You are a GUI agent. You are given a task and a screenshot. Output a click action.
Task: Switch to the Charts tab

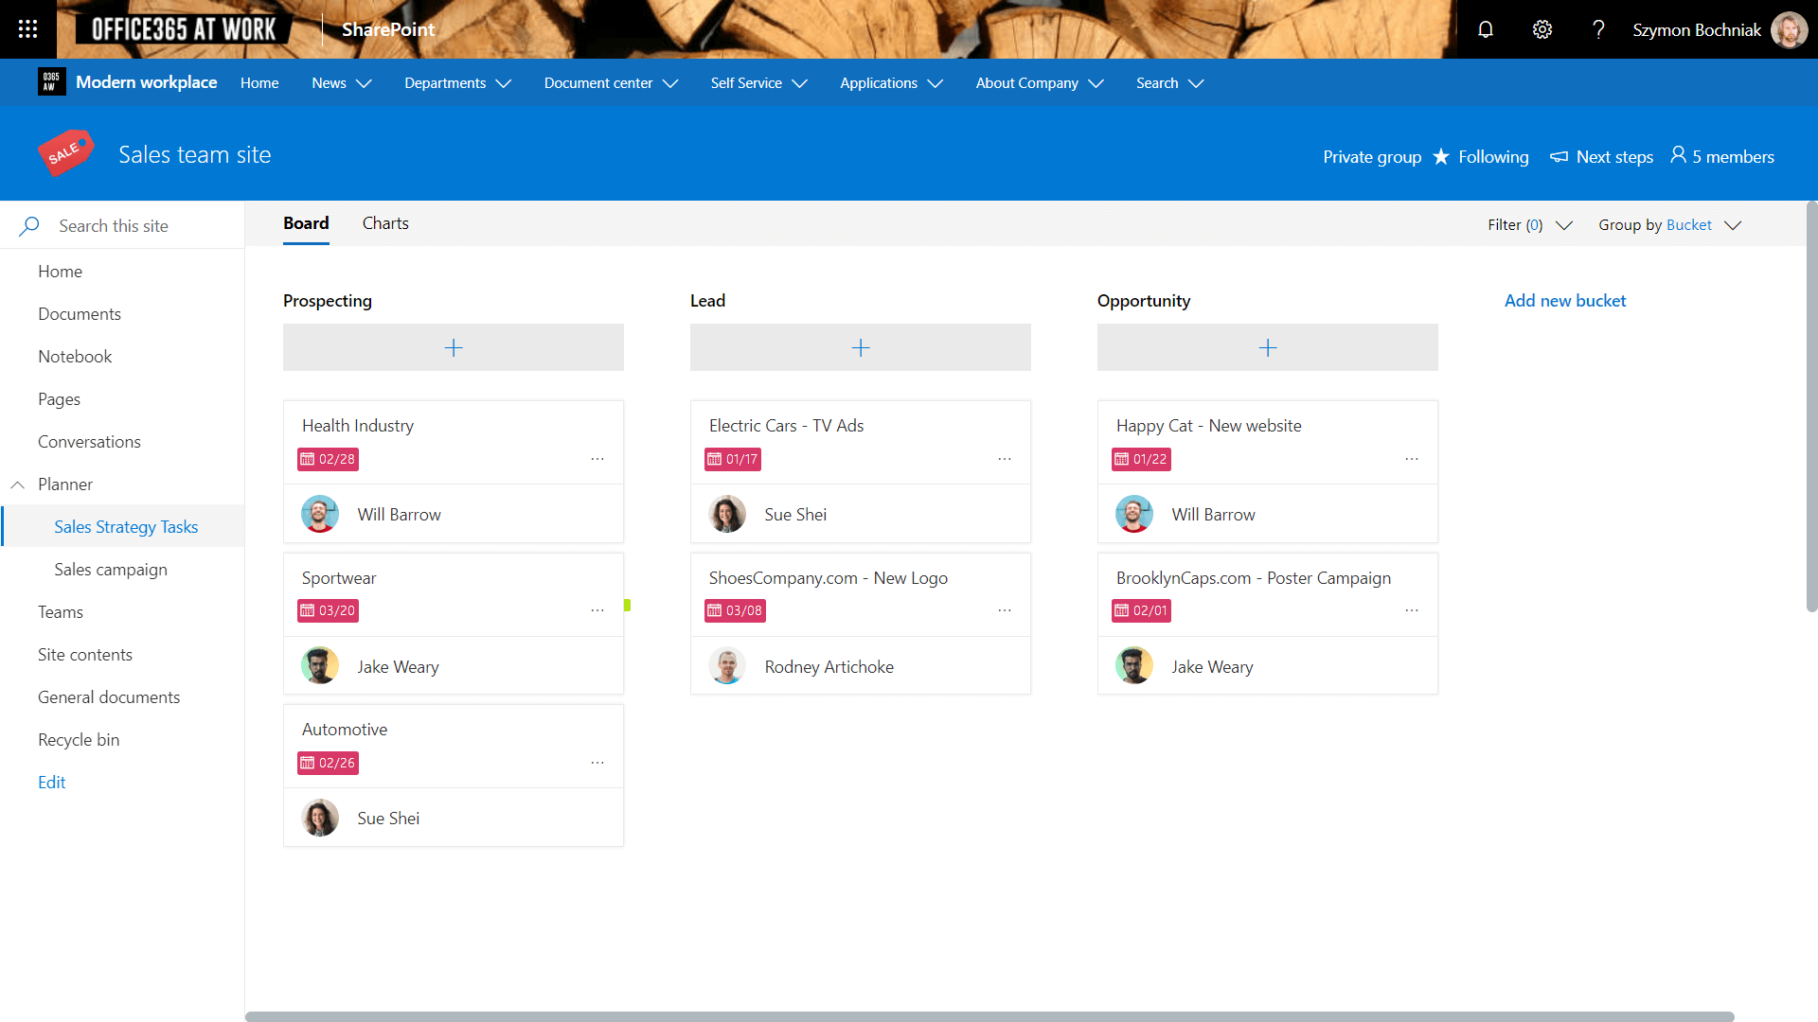(x=385, y=223)
